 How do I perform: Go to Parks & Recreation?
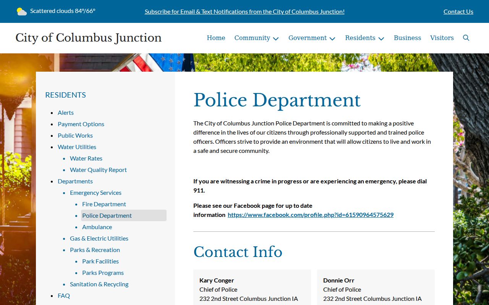(x=95, y=250)
